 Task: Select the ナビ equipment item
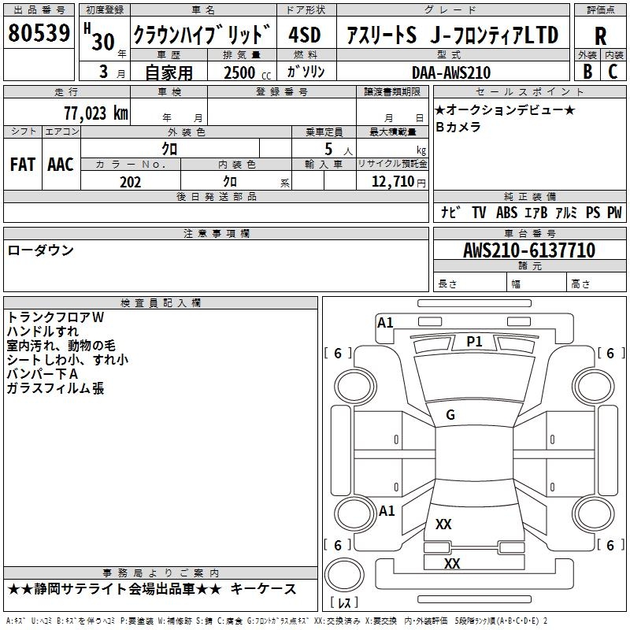[x=450, y=213]
